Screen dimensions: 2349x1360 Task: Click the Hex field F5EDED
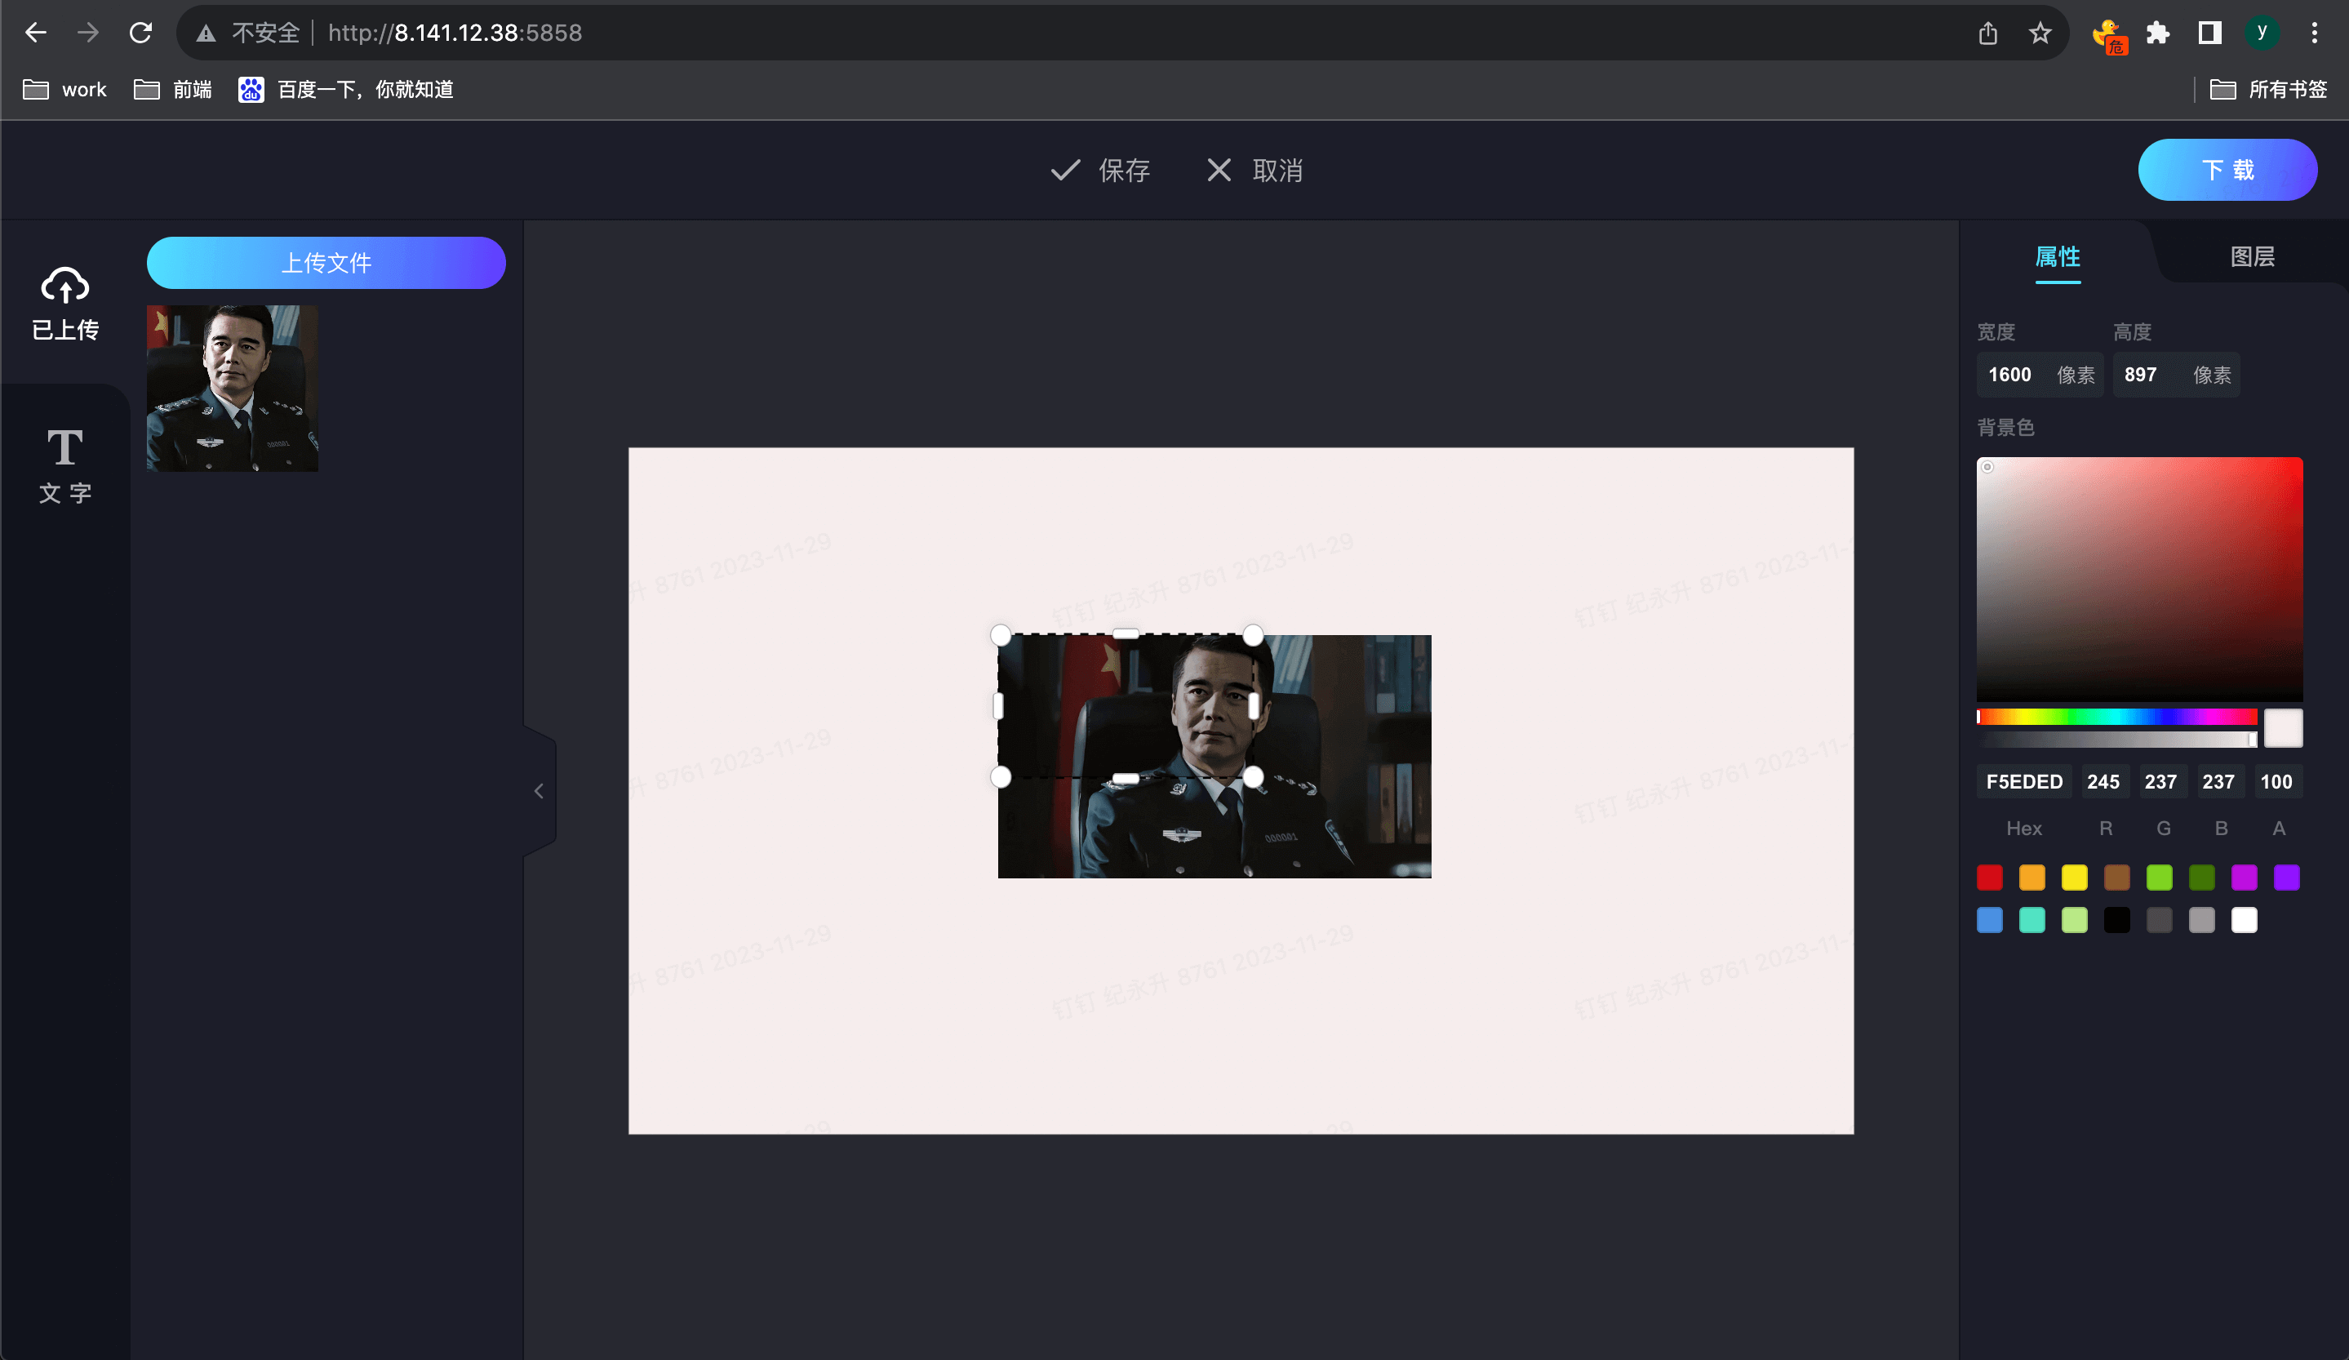click(x=2025, y=782)
